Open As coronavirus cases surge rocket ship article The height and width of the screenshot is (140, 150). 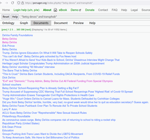(x=59, y=120)
